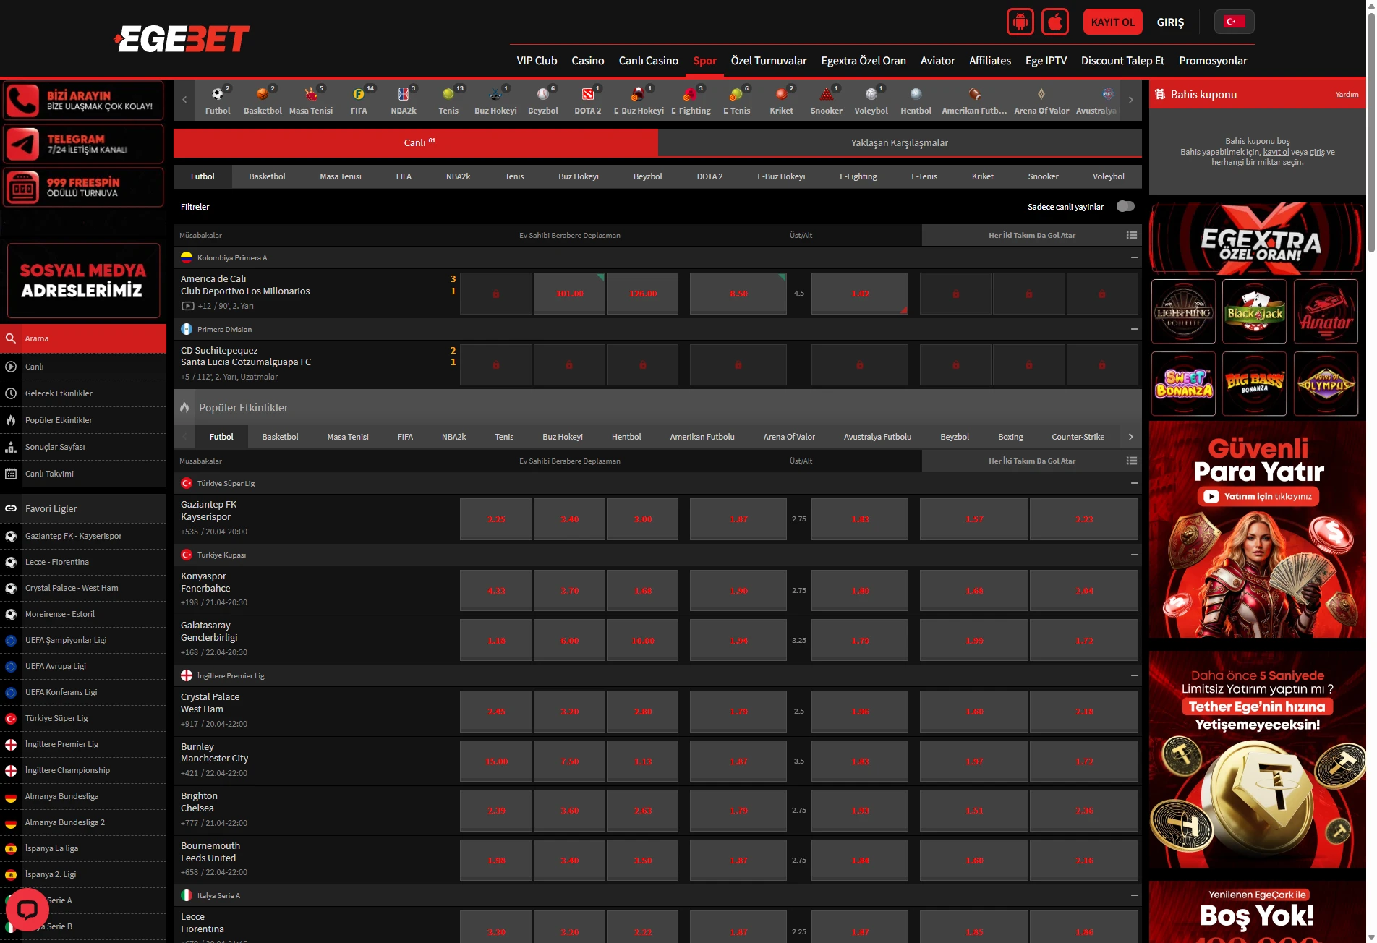Open the Boxing tab in Popüler Etkinlikler
This screenshot has width=1377, height=943.
tap(1010, 437)
